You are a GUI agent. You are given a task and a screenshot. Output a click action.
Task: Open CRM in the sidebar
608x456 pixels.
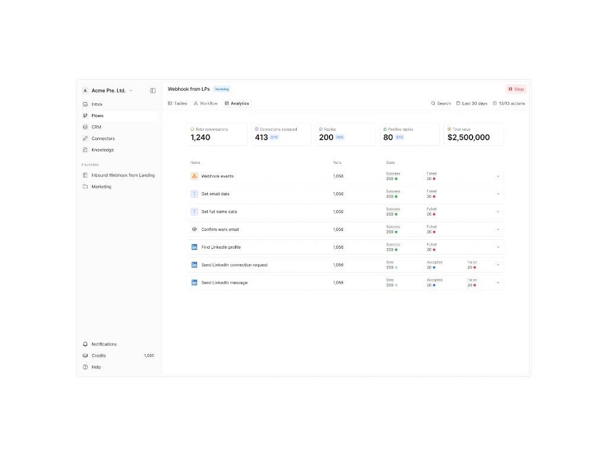[x=119, y=127]
